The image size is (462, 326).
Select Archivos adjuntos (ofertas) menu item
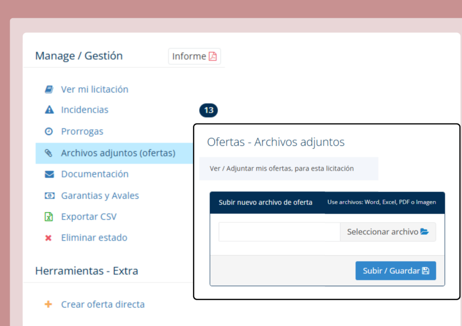[118, 153]
